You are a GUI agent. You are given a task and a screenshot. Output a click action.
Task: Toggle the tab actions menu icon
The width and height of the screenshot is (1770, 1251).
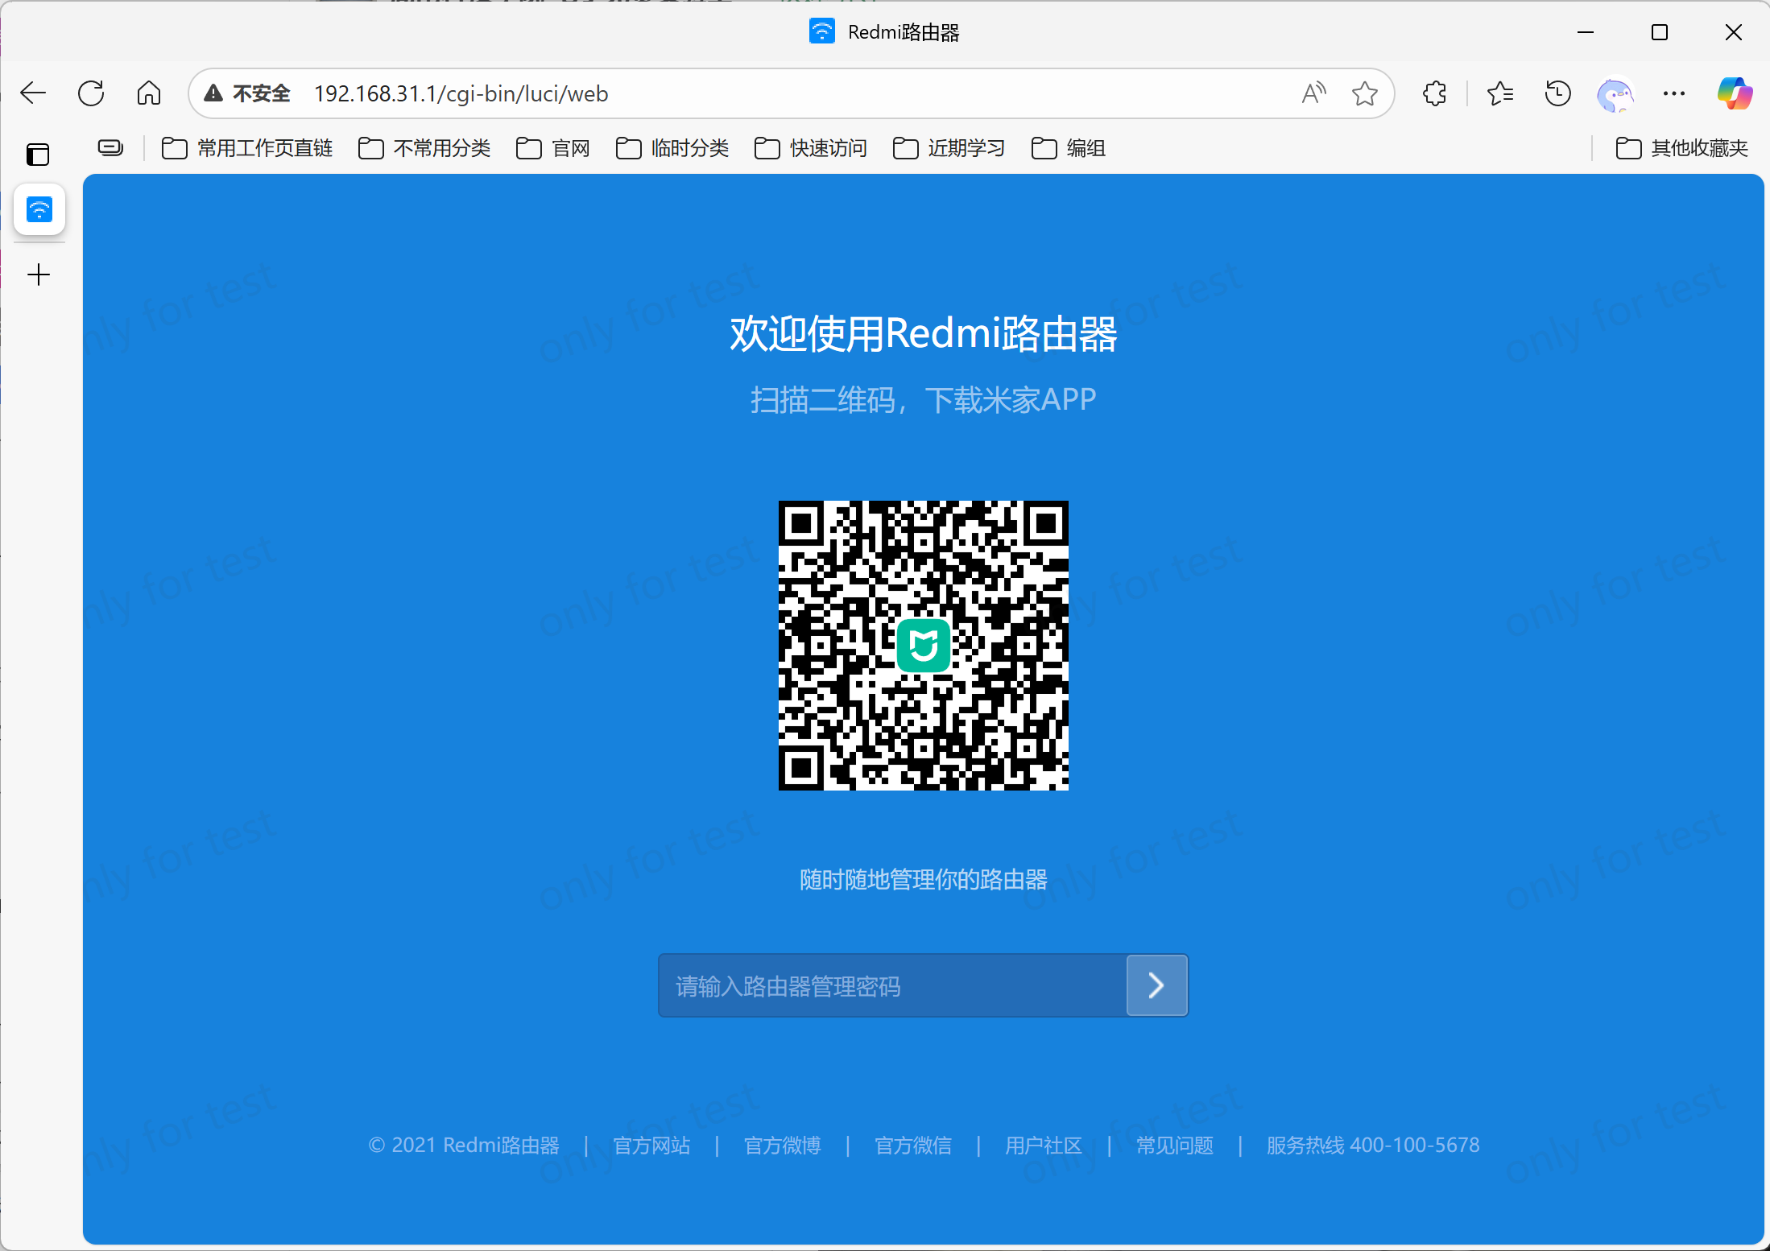(38, 154)
